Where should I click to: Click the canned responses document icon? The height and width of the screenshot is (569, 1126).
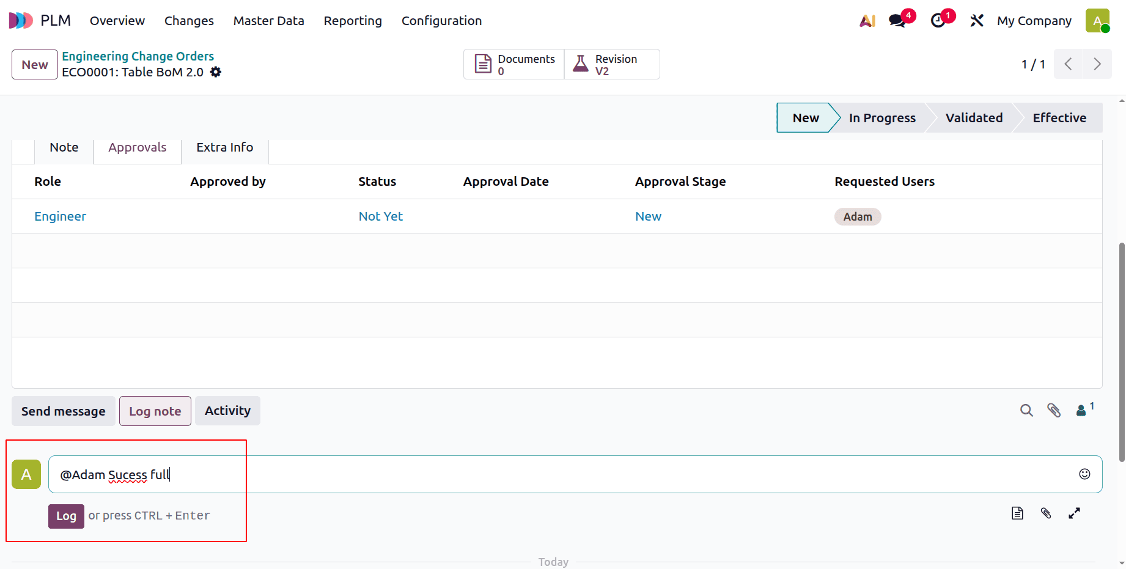click(1017, 513)
